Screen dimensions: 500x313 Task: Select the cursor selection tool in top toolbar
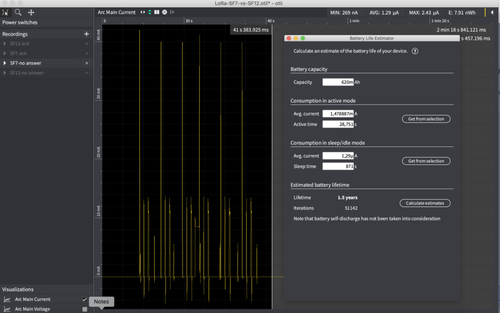pos(6,12)
